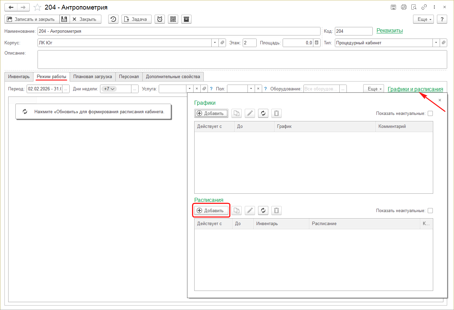Add a new entry in Графики
Image resolution: width=454 pixels, height=310 pixels.
(x=211, y=113)
